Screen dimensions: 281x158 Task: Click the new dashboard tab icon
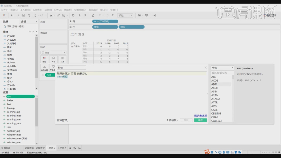coord(75,148)
